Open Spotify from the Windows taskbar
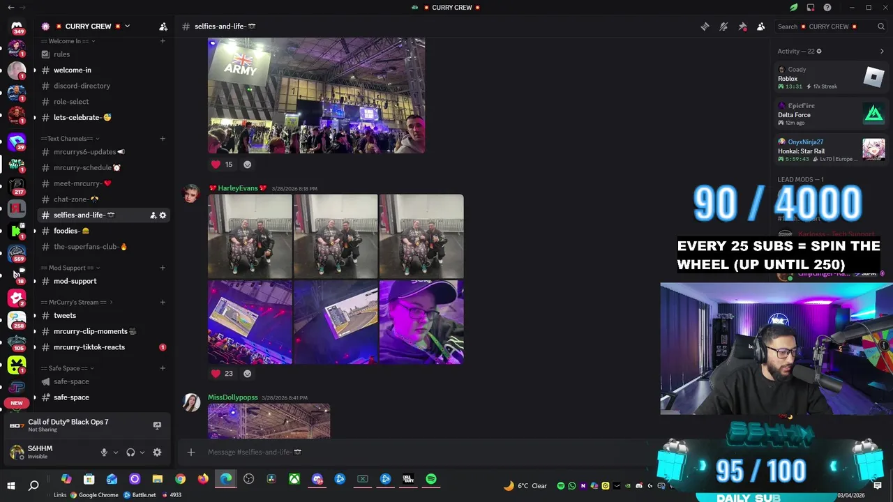893x502 pixels. [x=431, y=479]
